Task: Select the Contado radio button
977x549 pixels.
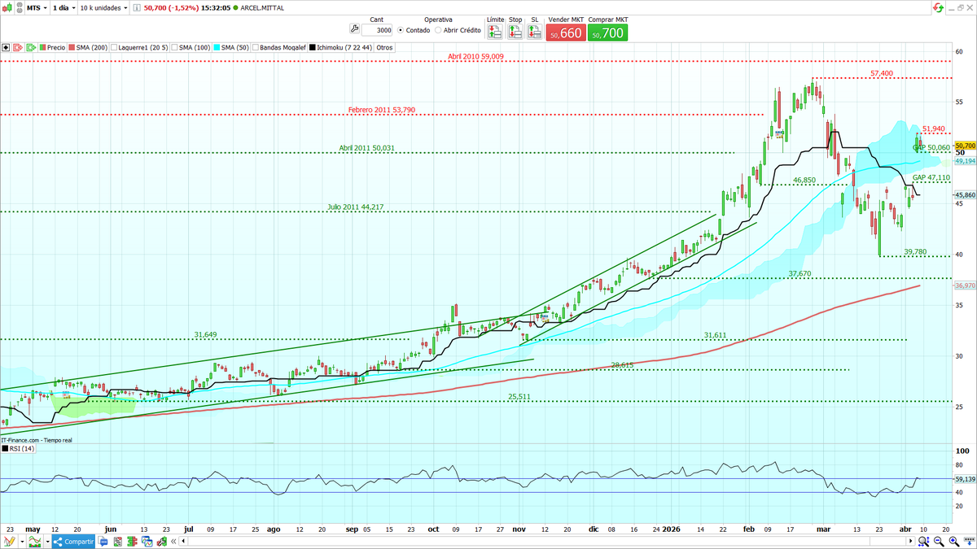Action: click(401, 30)
